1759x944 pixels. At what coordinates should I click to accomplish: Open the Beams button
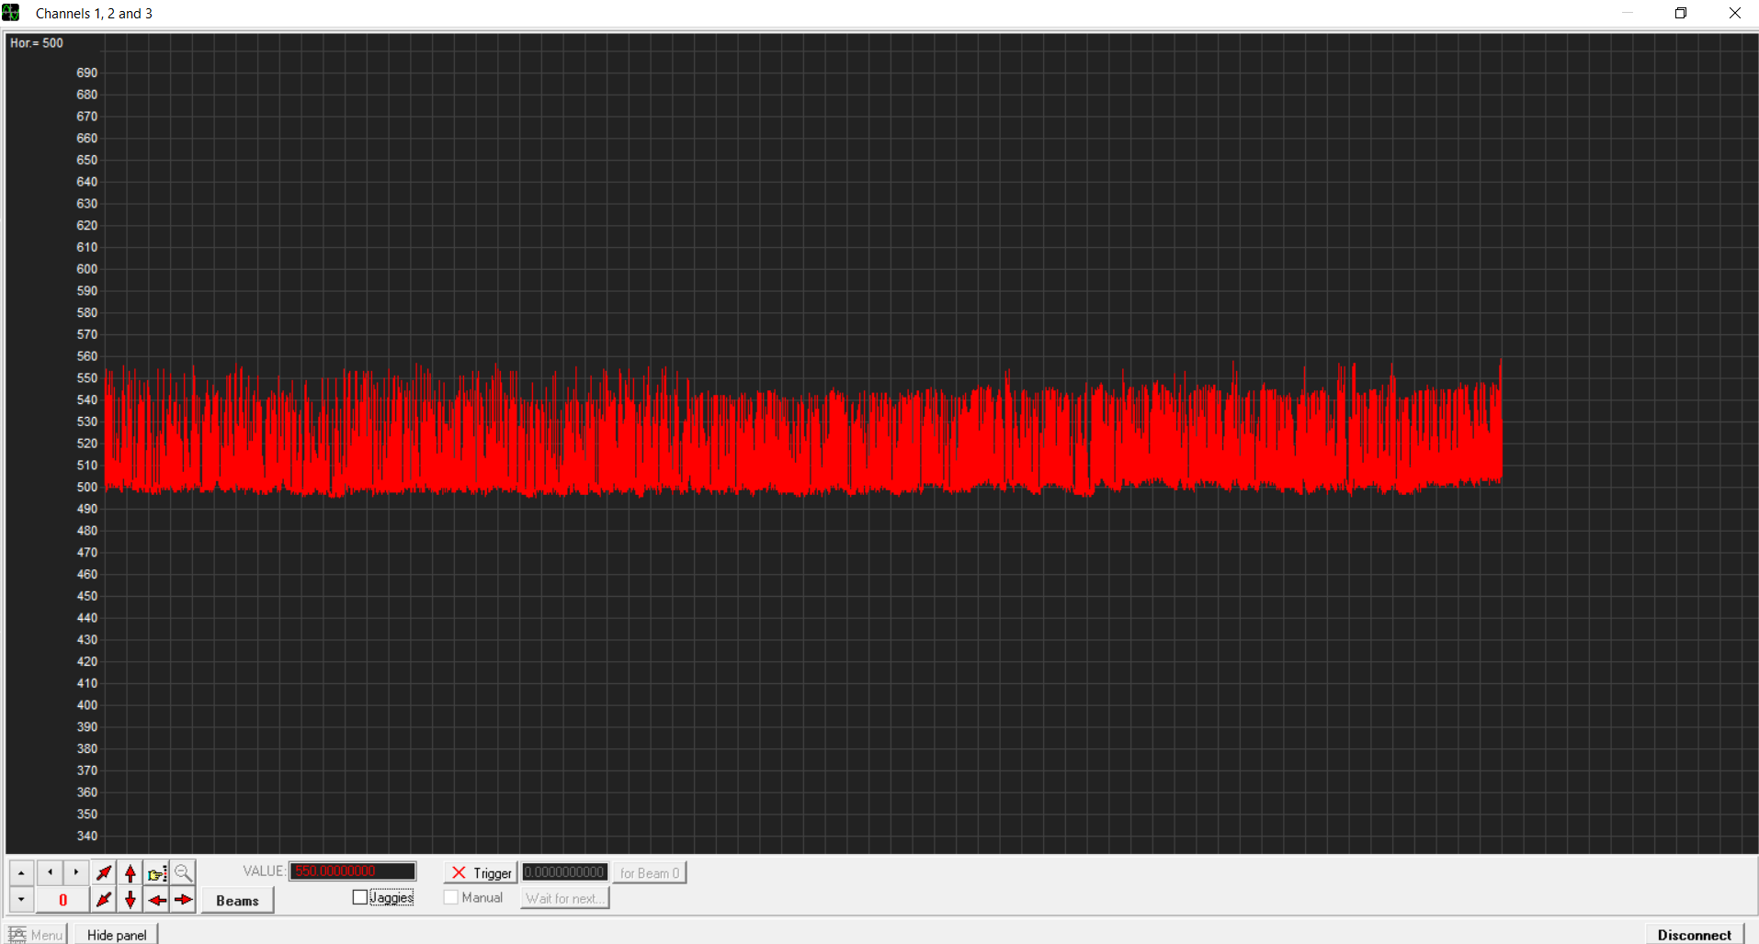(x=237, y=900)
